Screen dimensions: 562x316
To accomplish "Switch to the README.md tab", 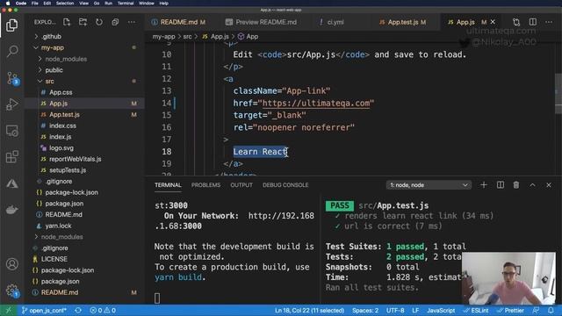I will 178,22.
